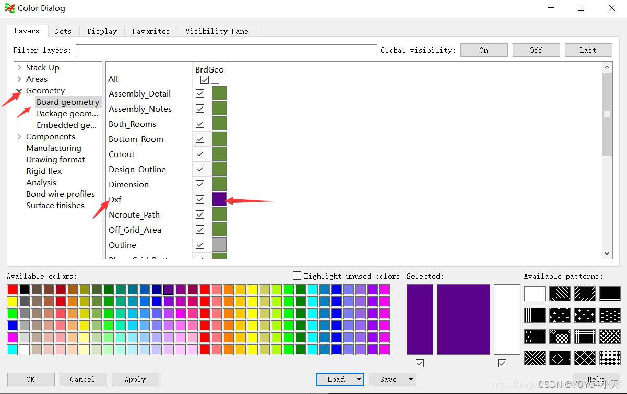Toggle the Outline layer visibility checkbox
The width and height of the screenshot is (627, 394).
(x=200, y=245)
